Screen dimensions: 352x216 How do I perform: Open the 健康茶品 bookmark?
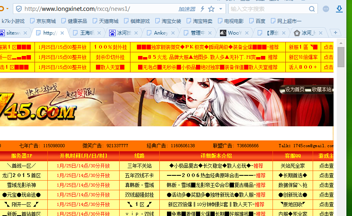74,21
